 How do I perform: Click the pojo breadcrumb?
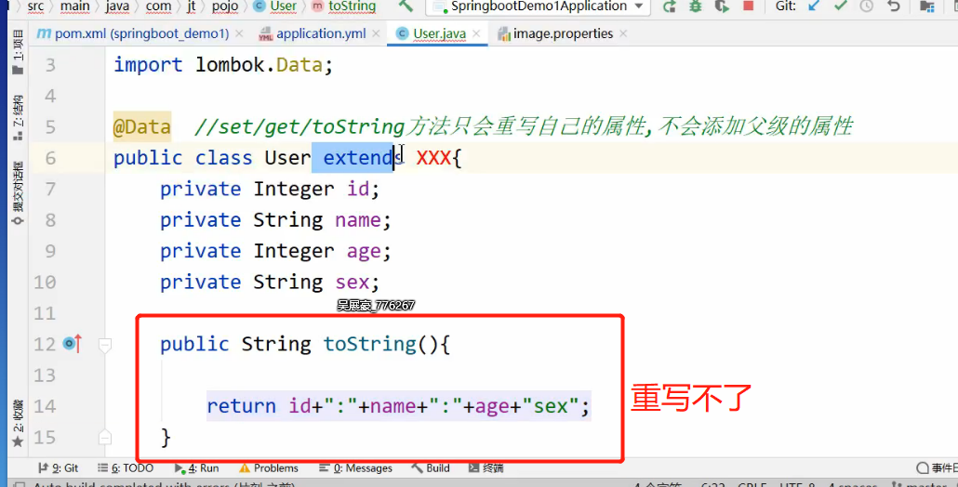(x=224, y=7)
